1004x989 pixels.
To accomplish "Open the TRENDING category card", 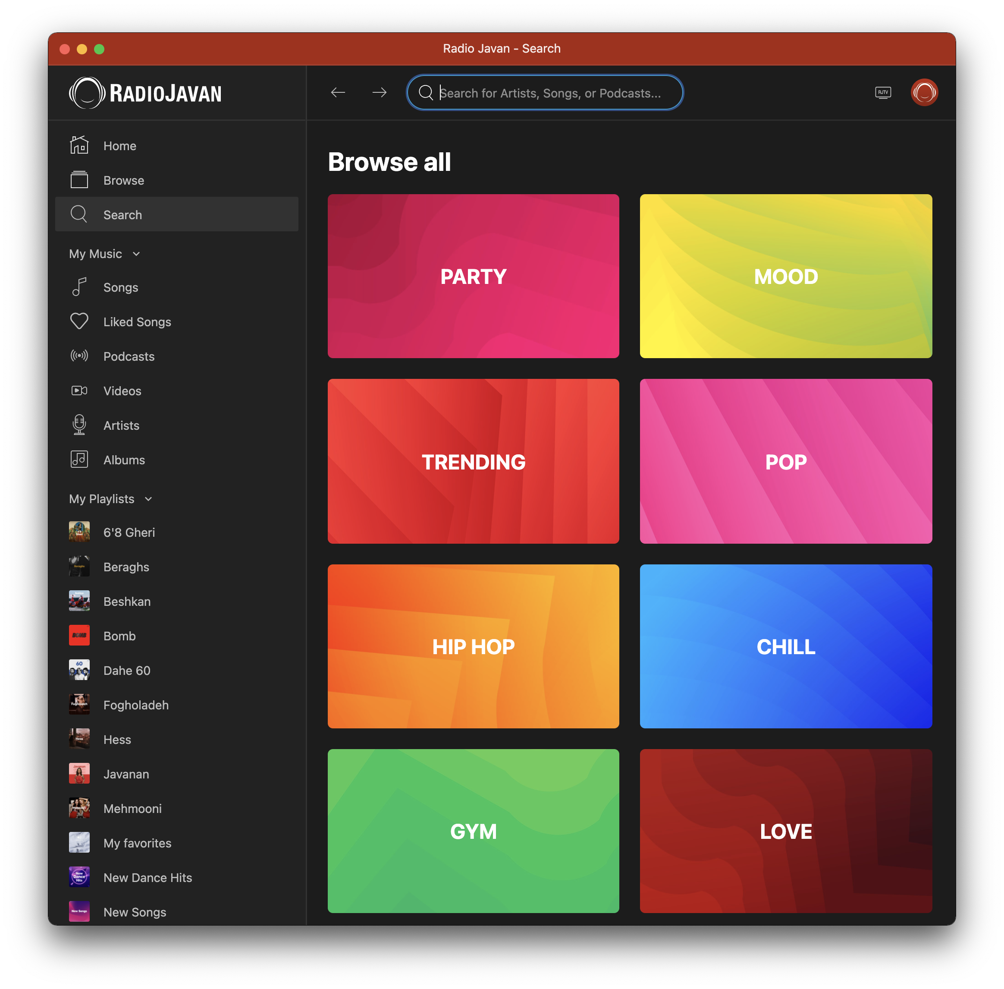I will tap(474, 461).
